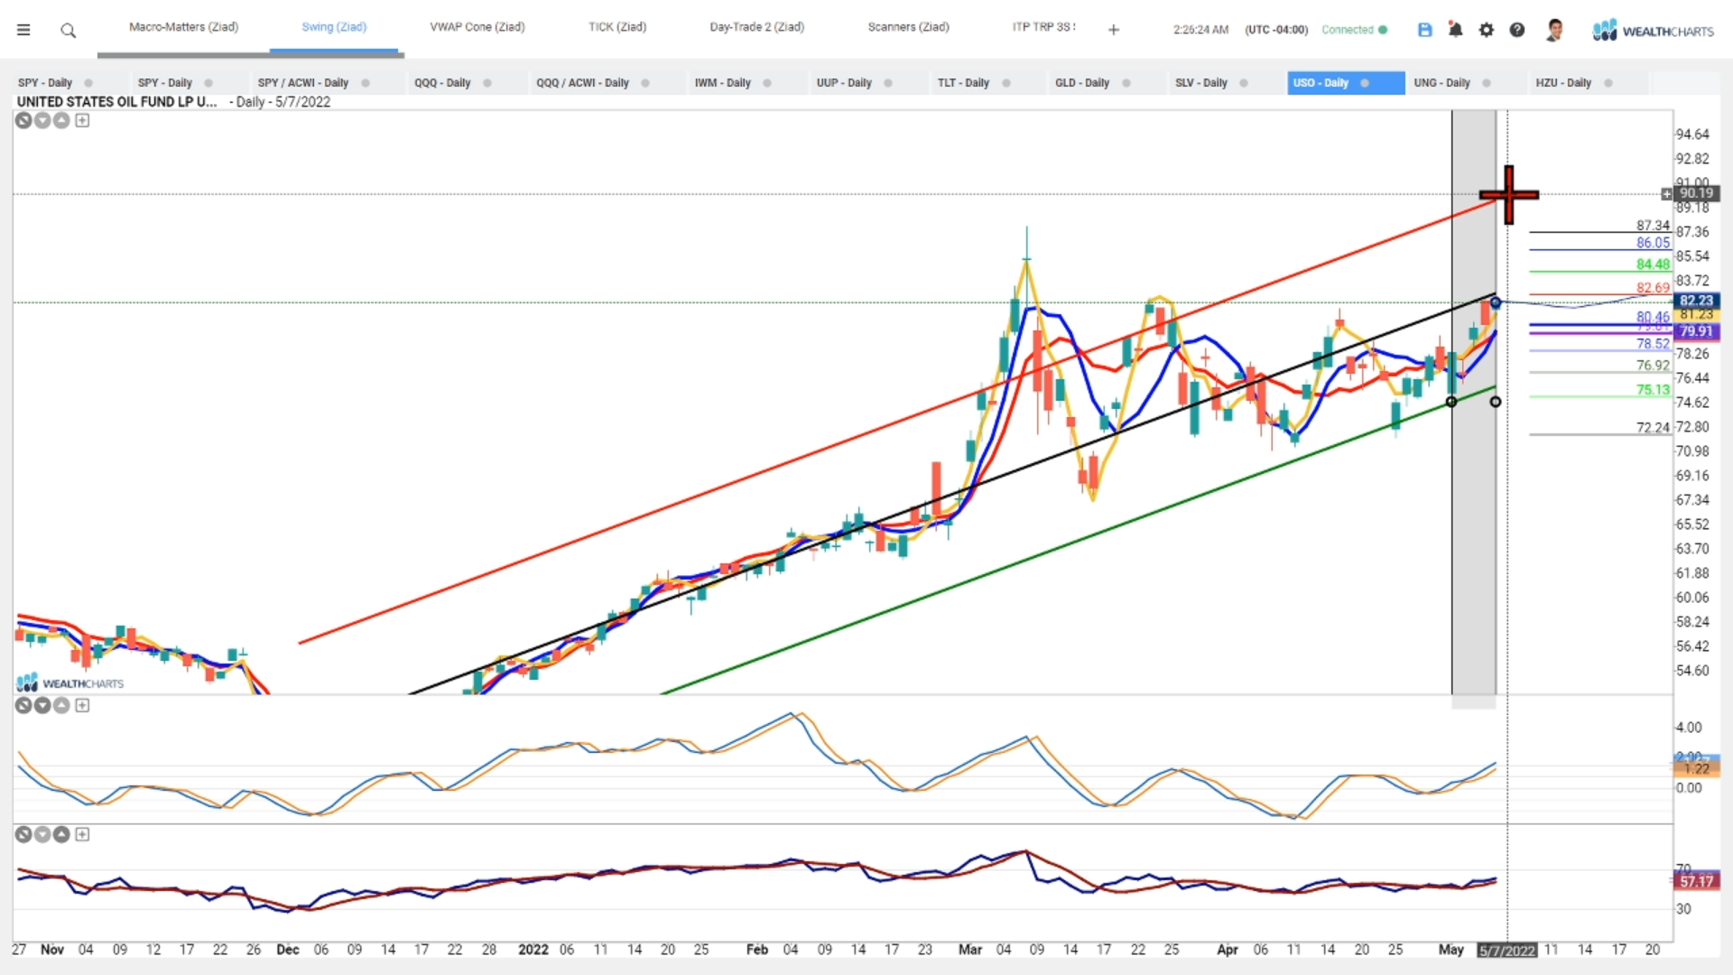Viewport: 1733px width, 975px height.
Task: Open Scanners (Ziad) workspace tab
Action: (x=908, y=27)
